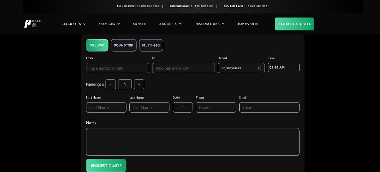The height and width of the screenshot is (172, 380).
Task: Click the Priority One Jets logo
Action: (x=33, y=24)
